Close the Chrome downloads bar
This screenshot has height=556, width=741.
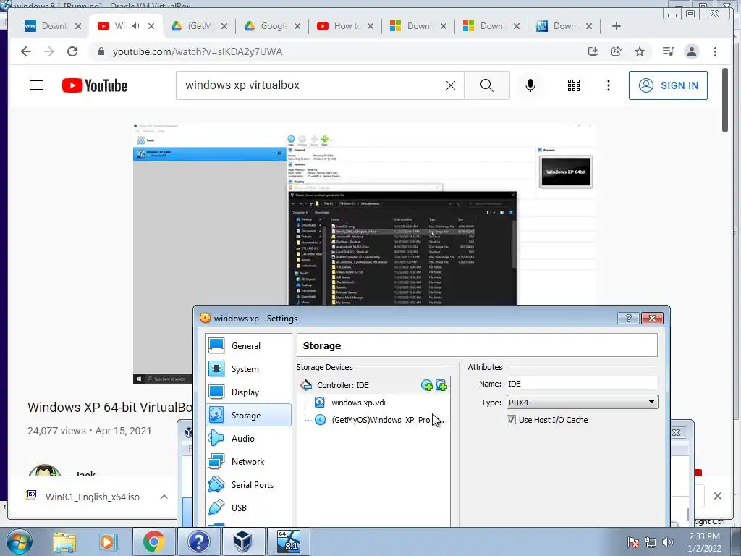pyautogui.click(x=717, y=495)
